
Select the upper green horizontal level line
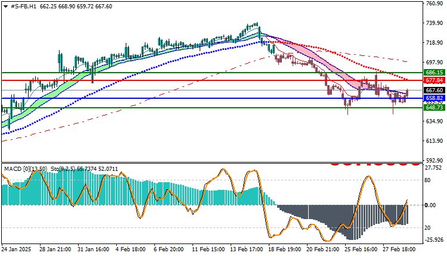coord(212,73)
